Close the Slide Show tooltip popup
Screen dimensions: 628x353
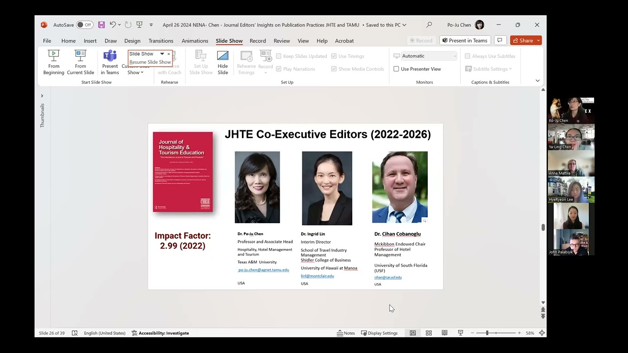coord(169,54)
